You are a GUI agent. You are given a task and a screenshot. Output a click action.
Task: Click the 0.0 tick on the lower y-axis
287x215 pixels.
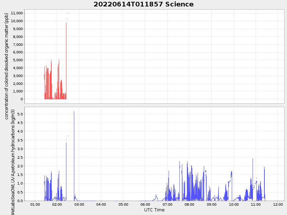[x=20, y=201]
